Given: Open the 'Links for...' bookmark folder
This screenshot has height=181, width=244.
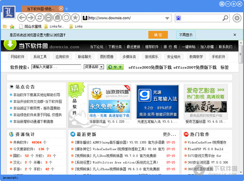Looking at the screenshot, I should click(54, 26).
